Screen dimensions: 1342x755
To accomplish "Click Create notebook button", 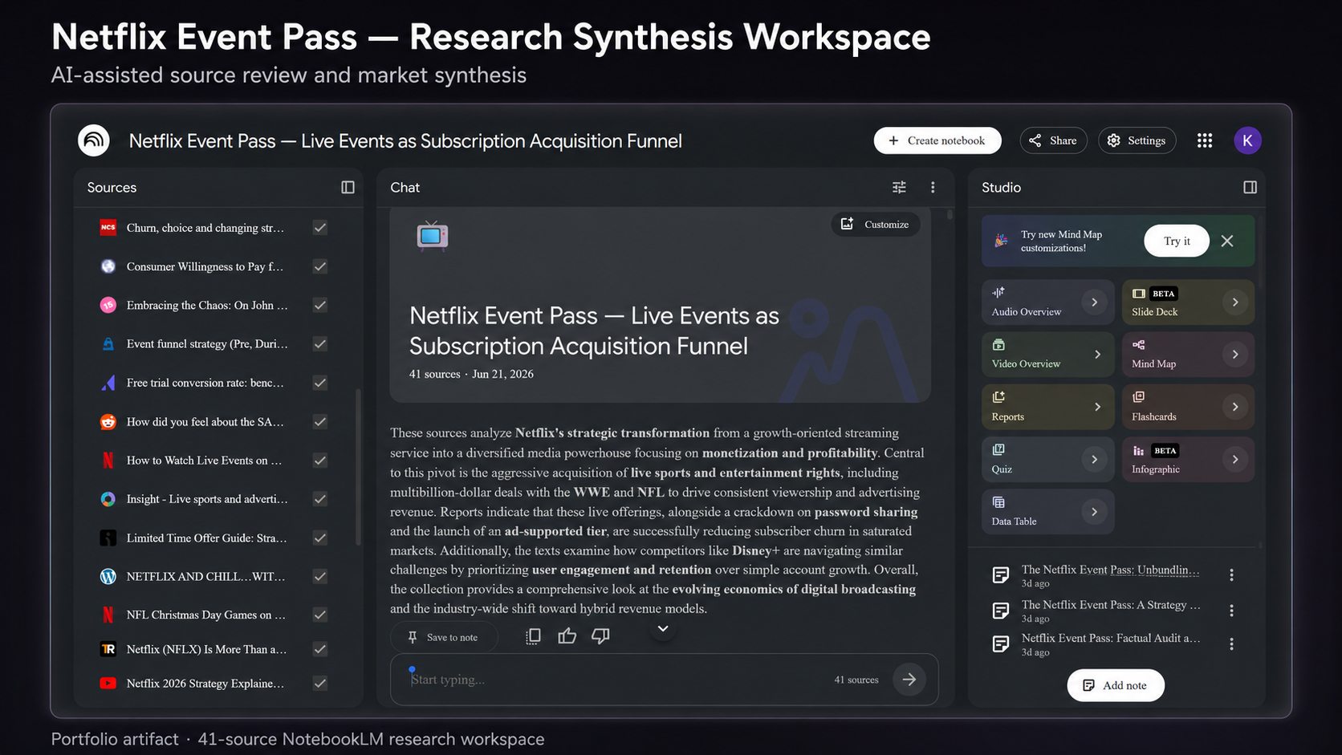I will click(937, 140).
